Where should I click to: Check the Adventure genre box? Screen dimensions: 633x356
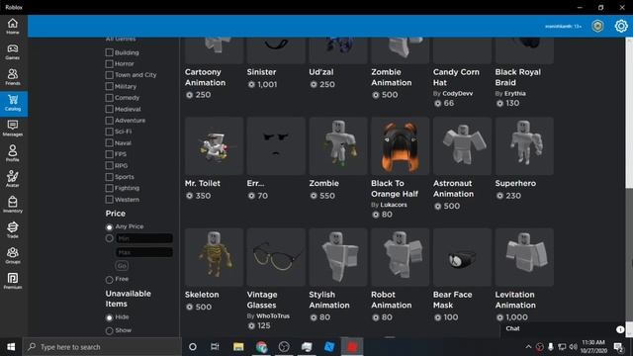click(x=109, y=121)
